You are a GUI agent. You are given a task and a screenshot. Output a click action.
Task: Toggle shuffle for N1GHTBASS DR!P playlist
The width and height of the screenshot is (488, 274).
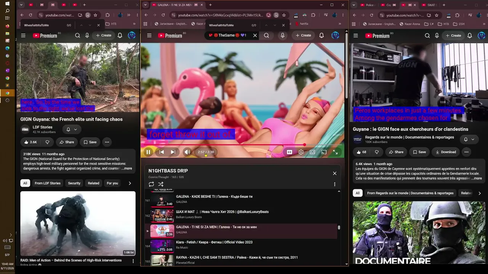pos(161,184)
